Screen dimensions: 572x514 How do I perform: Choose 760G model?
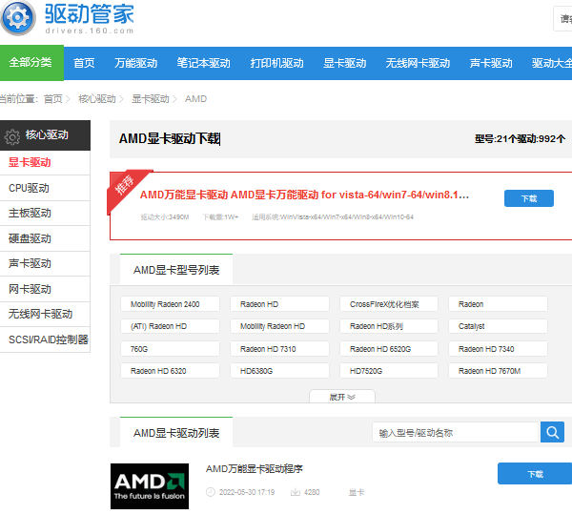(170, 349)
